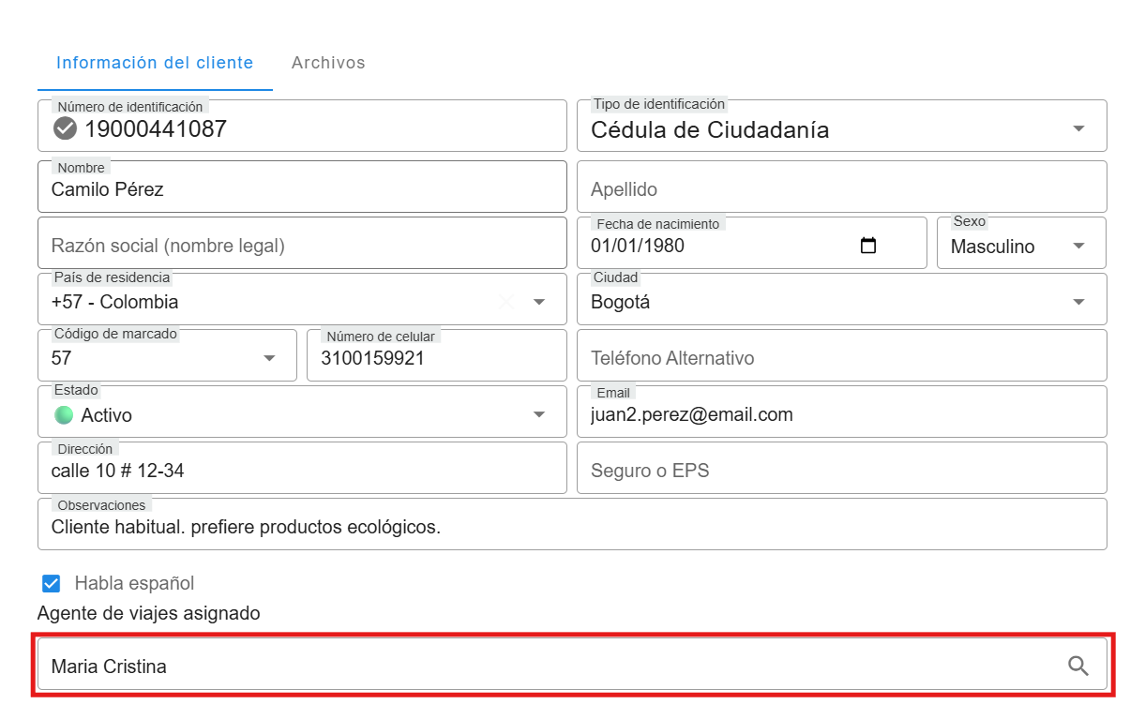Screen dimensions: 1145x719
Task: Click the green Activo status indicator
Action: [64, 415]
